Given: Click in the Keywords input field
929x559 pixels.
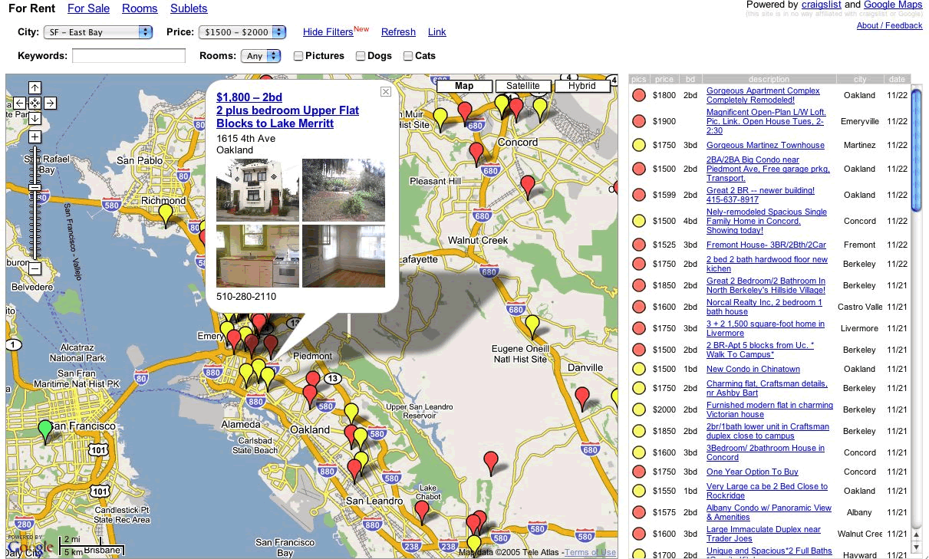Looking at the screenshot, I should (x=129, y=56).
